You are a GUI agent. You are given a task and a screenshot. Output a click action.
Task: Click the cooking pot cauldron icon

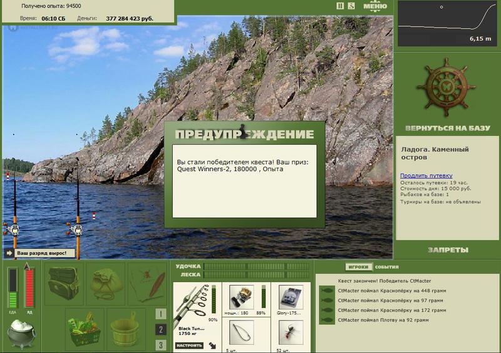[21, 334]
